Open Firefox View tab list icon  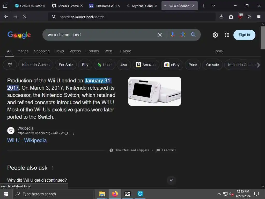click(x=5, y=6)
